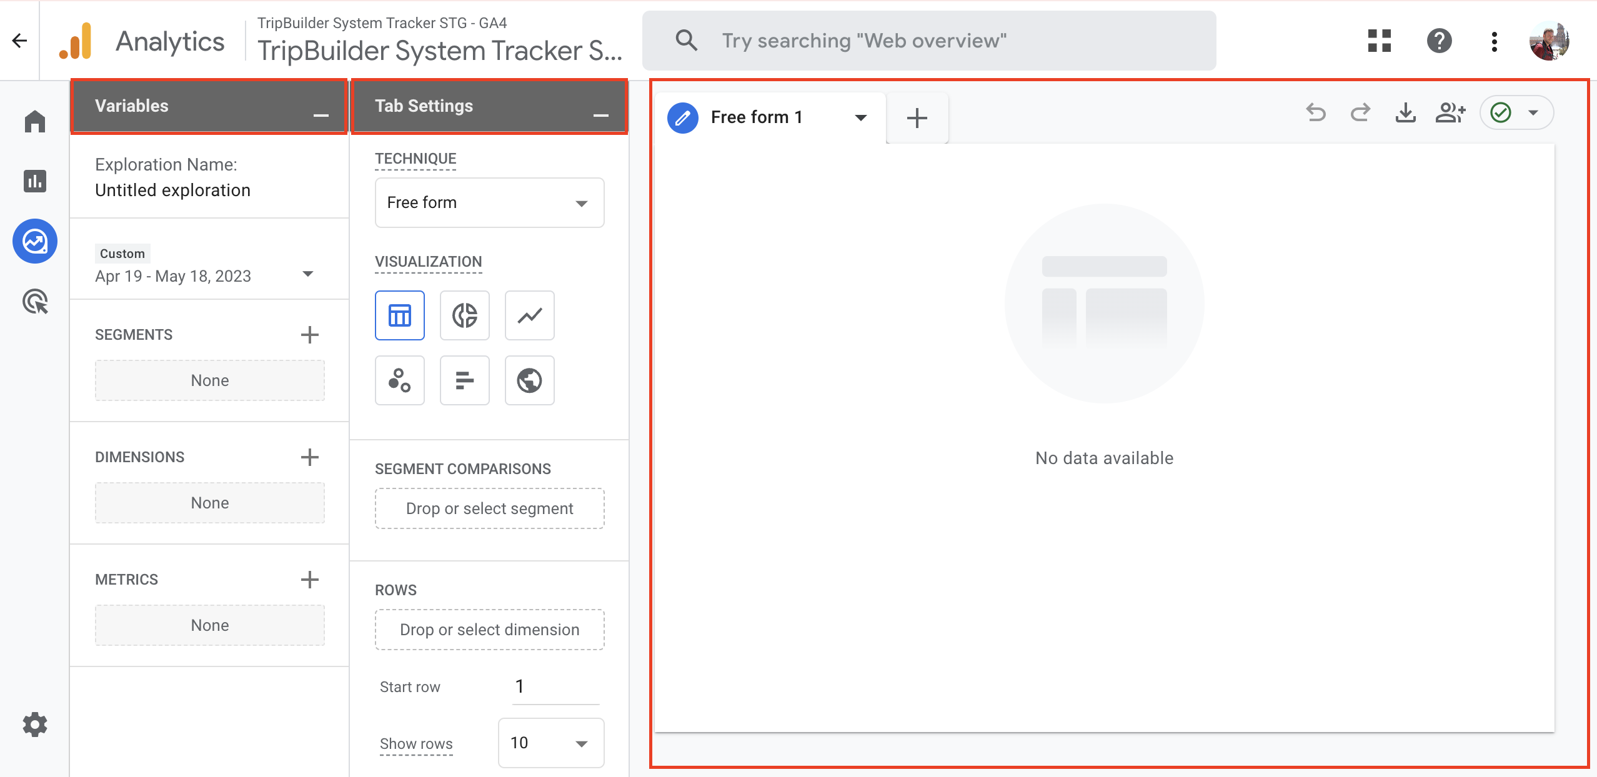The height and width of the screenshot is (777, 1597).
Task: Open the Home section in sidebar
Action: click(x=35, y=121)
